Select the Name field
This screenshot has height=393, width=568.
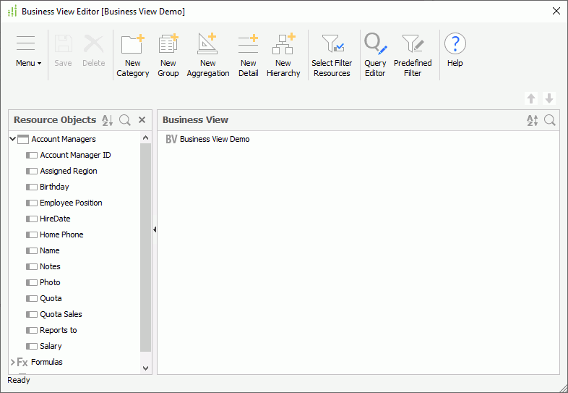tap(50, 250)
